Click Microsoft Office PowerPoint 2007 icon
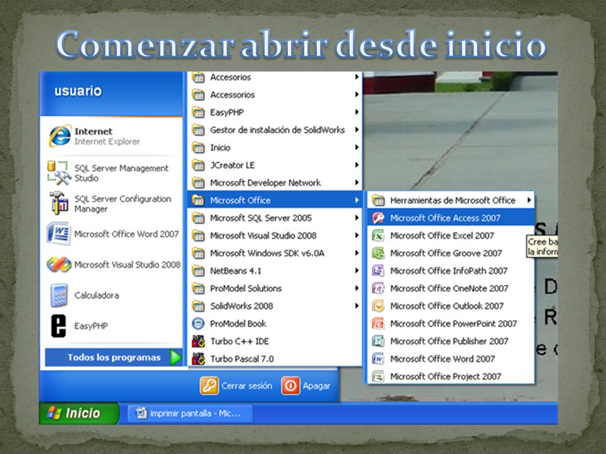Viewport: 606px width, 454px height. pyautogui.click(x=378, y=323)
